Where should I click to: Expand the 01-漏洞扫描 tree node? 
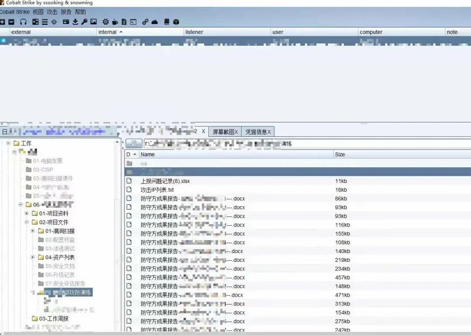tap(33, 231)
